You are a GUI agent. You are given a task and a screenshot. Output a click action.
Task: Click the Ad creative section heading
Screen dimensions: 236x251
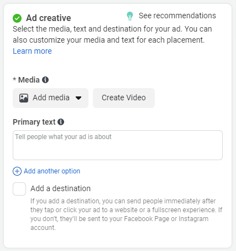coord(49,18)
